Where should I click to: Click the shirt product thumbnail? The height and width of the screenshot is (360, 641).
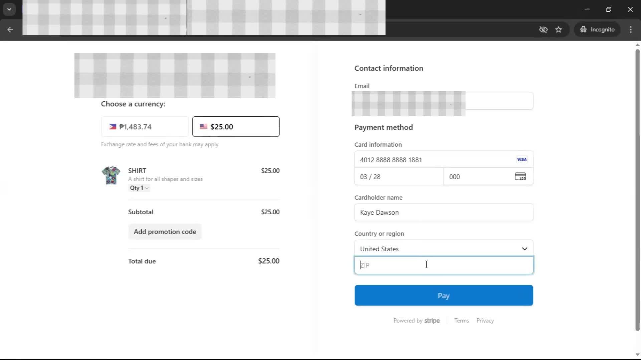tap(111, 175)
